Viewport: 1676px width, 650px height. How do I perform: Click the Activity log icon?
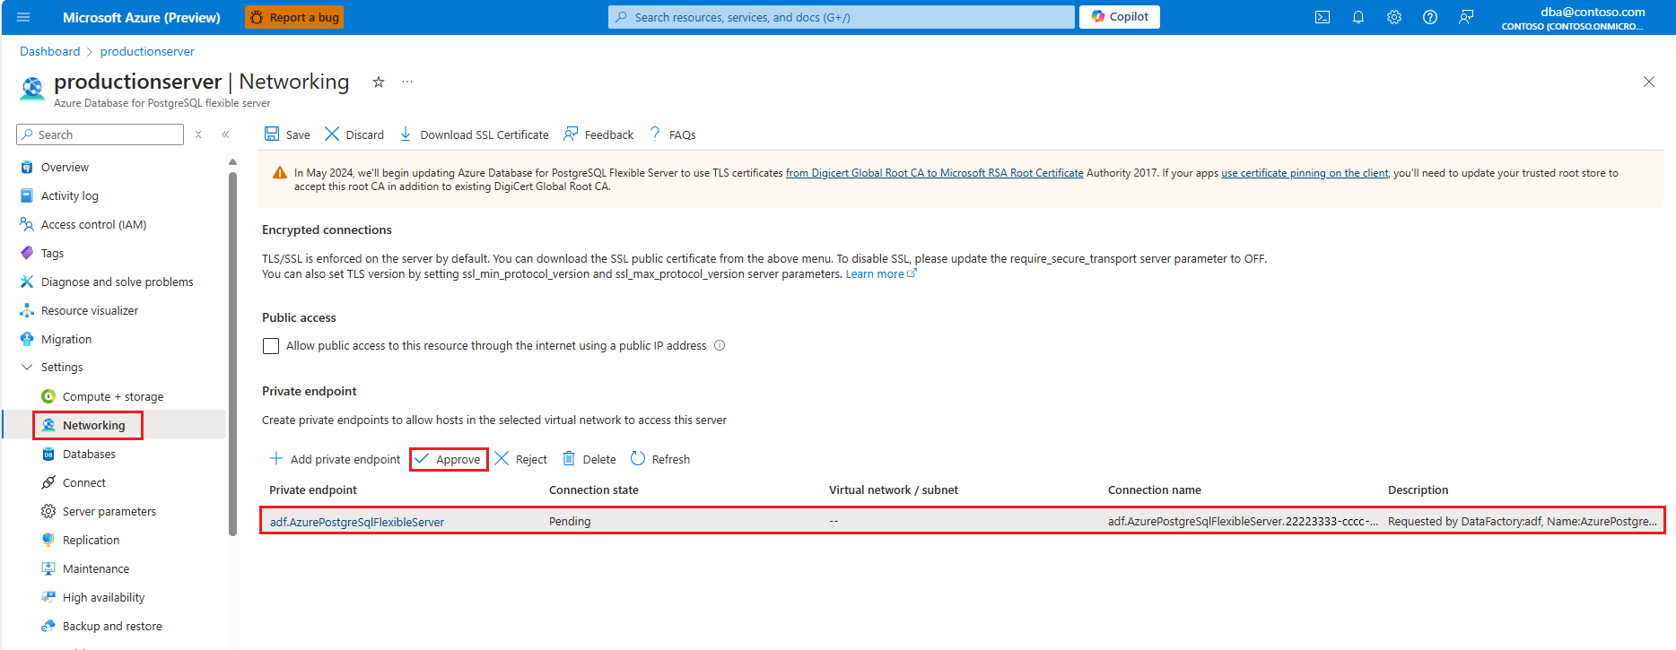pyautogui.click(x=27, y=195)
